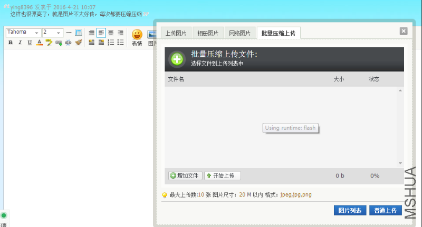Click the yellow lightbulb tip icon
The height and width of the screenshot is (227, 422).
[165, 195]
